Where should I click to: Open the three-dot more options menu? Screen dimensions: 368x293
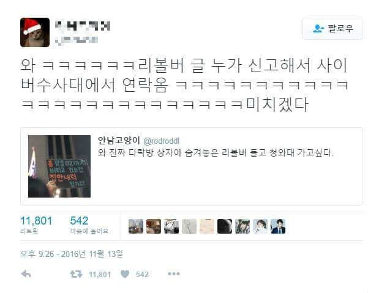coord(174,273)
